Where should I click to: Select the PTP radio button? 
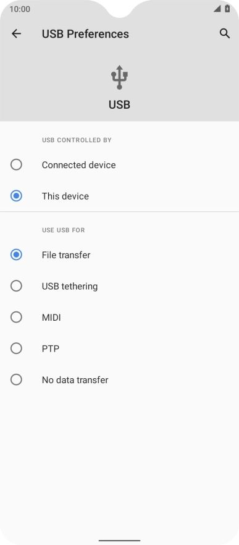coord(16,349)
